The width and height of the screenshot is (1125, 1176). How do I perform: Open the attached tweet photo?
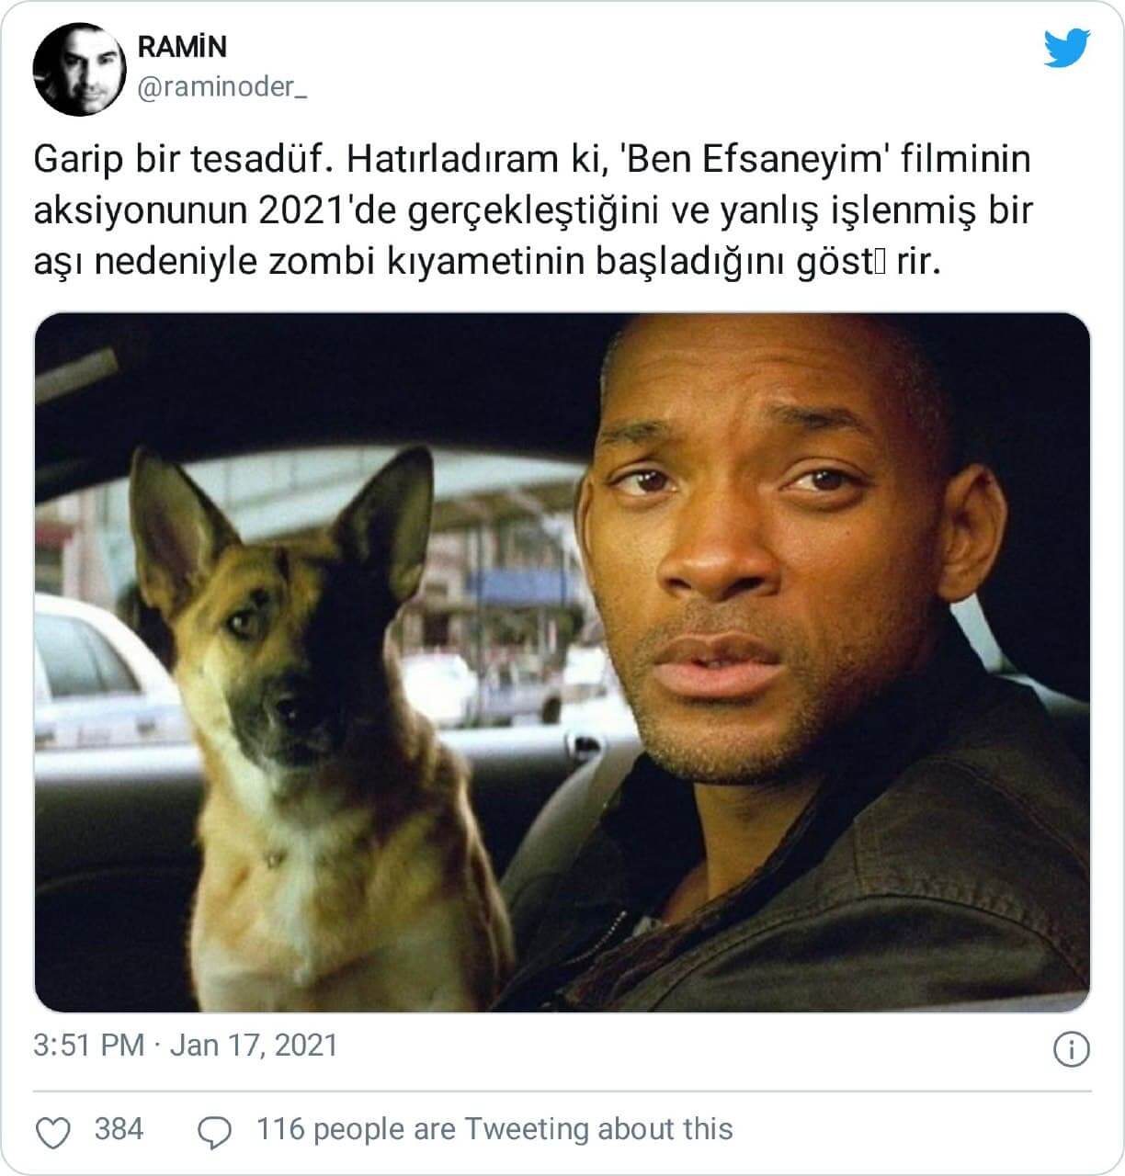(562, 662)
